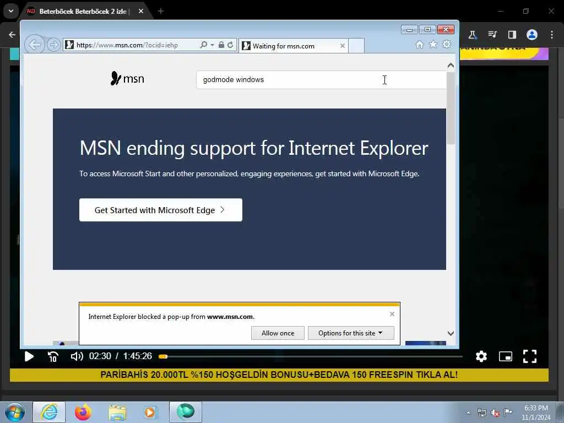
Task: Open the Windows Start menu
Action: tap(15, 412)
